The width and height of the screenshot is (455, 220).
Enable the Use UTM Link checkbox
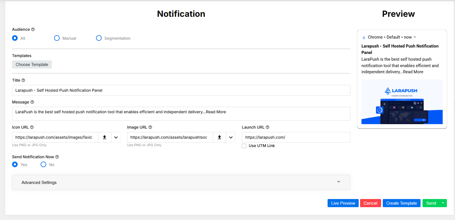point(244,146)
